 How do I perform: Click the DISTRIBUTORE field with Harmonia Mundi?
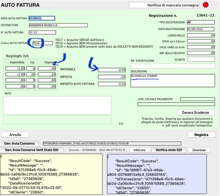58,25
